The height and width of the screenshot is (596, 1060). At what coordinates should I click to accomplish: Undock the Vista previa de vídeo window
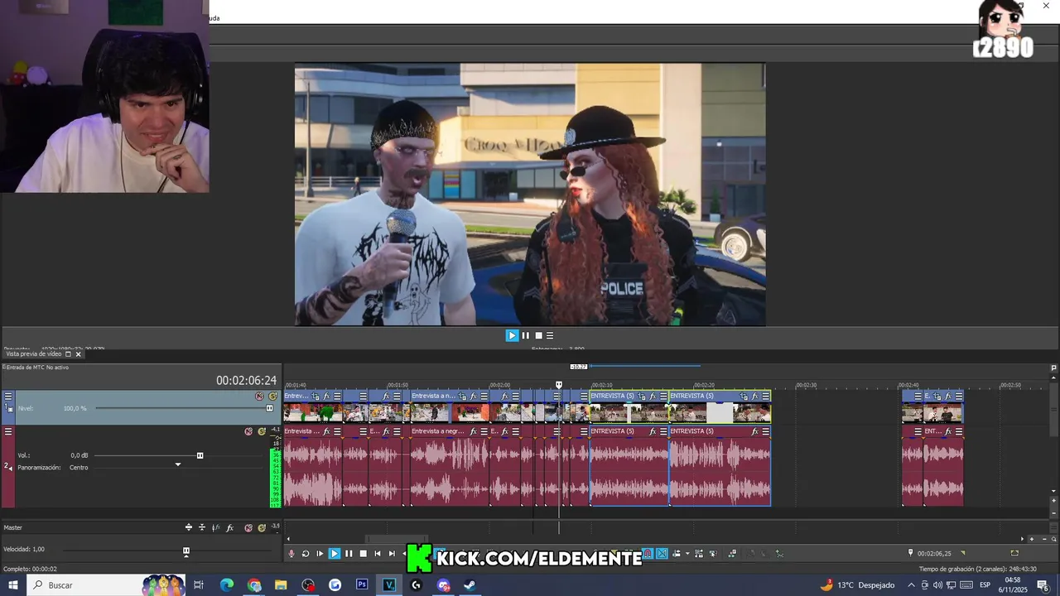(69, 353)
